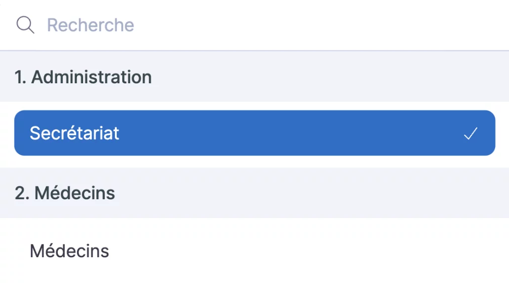
Task: Collapse the Administration section
Action: coord(83,77)
